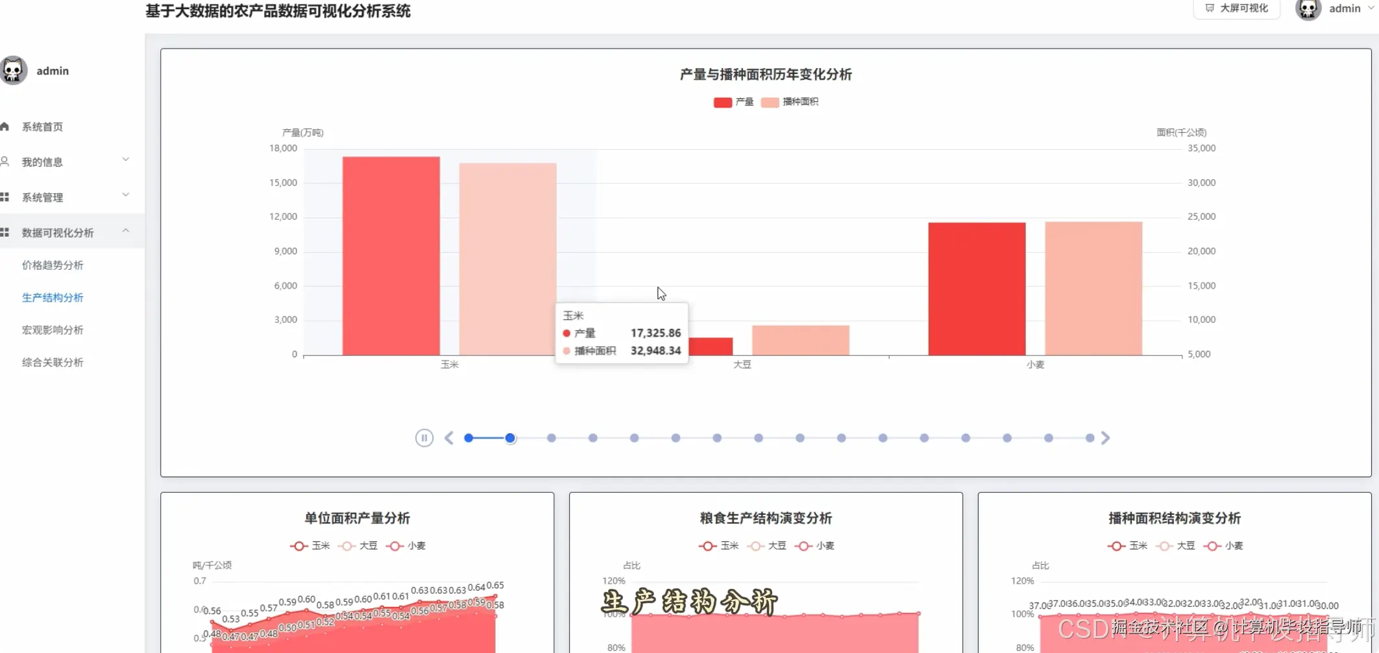
Task: Toggle 小麦 legend in 粮食生产结构演变分析
Action: click(x=815, y=546)
